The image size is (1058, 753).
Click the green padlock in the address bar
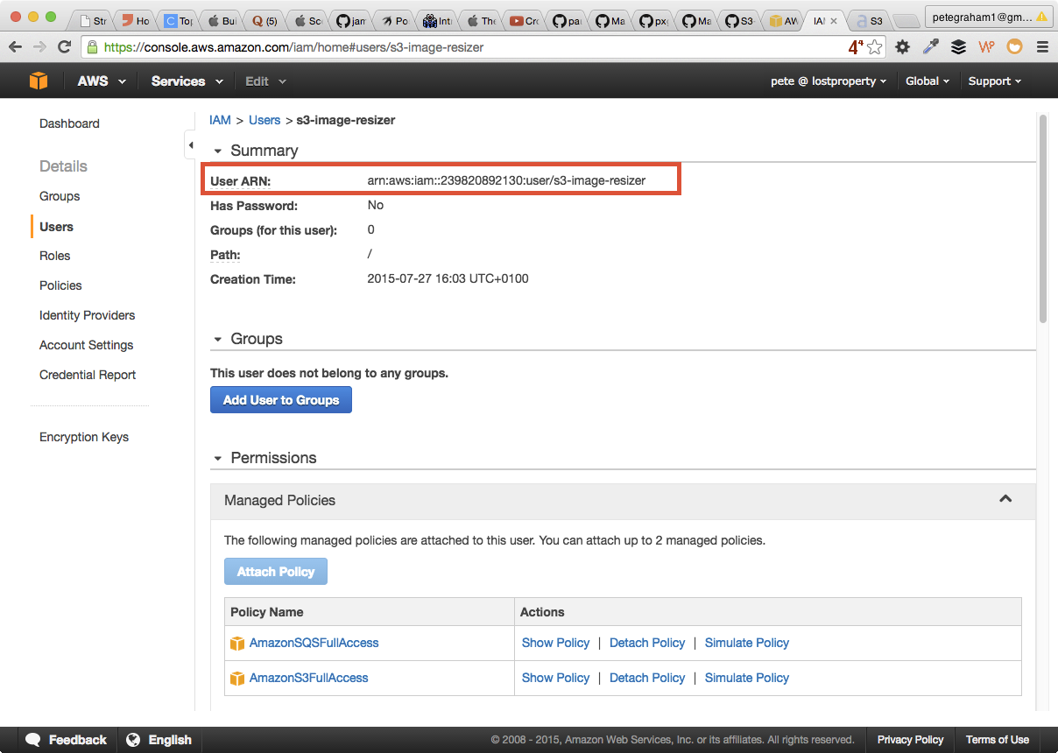pos(91,47)
